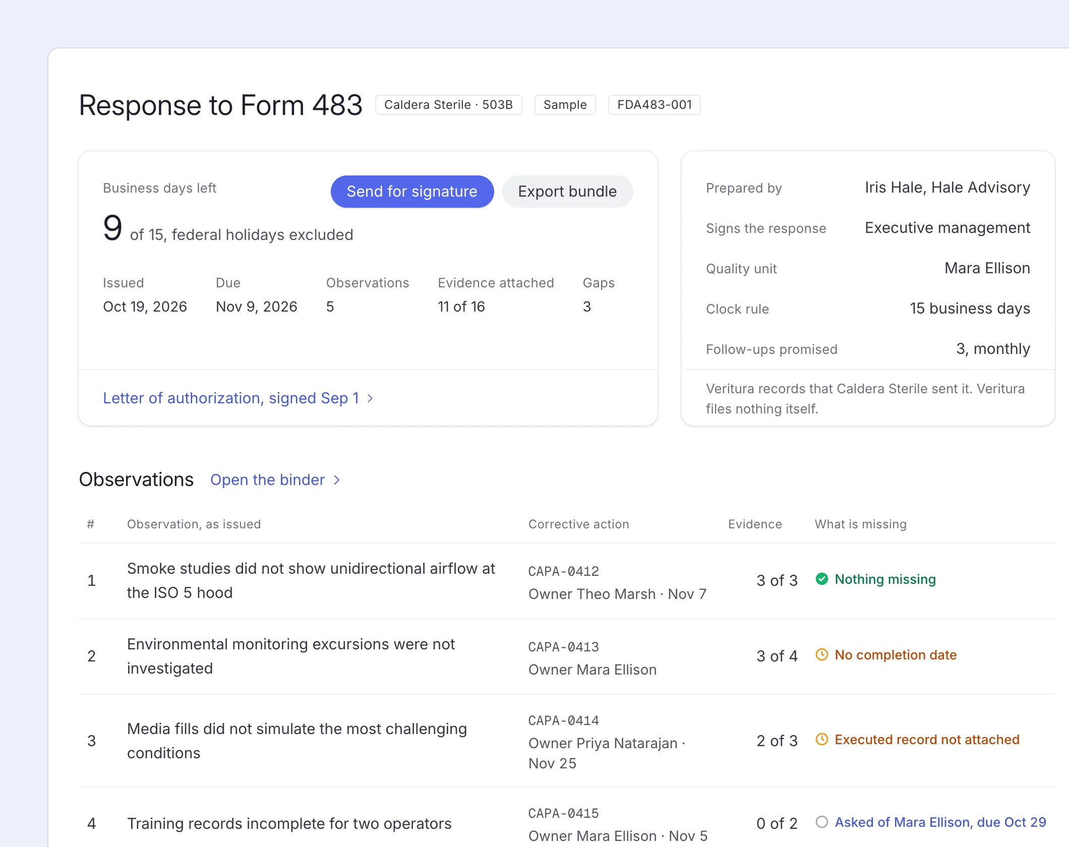Click the Corrective action column header
Viewport: 1069px width, 847px height.
pos(579,524)
